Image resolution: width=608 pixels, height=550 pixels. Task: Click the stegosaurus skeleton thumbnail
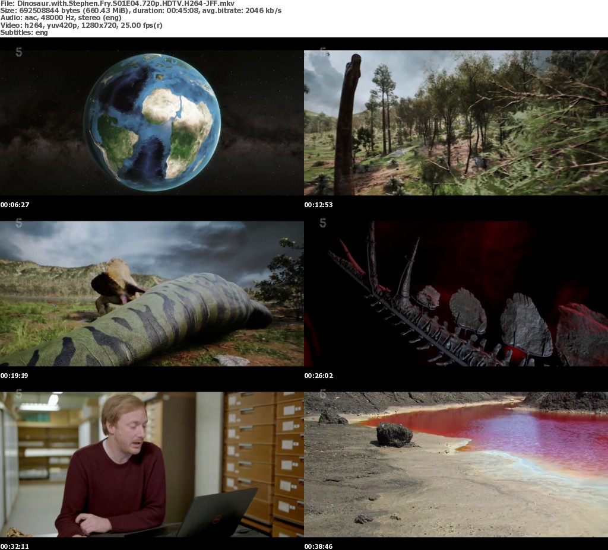click(x=456, y=293)
